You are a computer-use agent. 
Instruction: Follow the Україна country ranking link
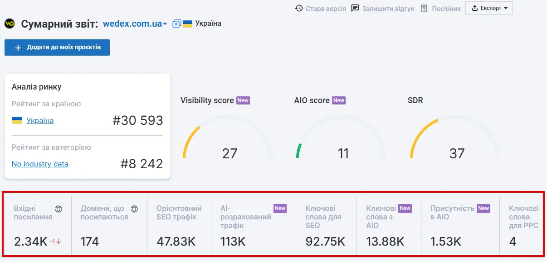(x=39, y=120)
